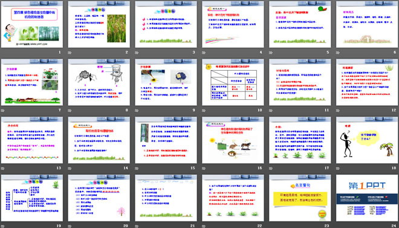Click the animation star icon under slide 20
The image size is (399, 228).
point(70,226)
